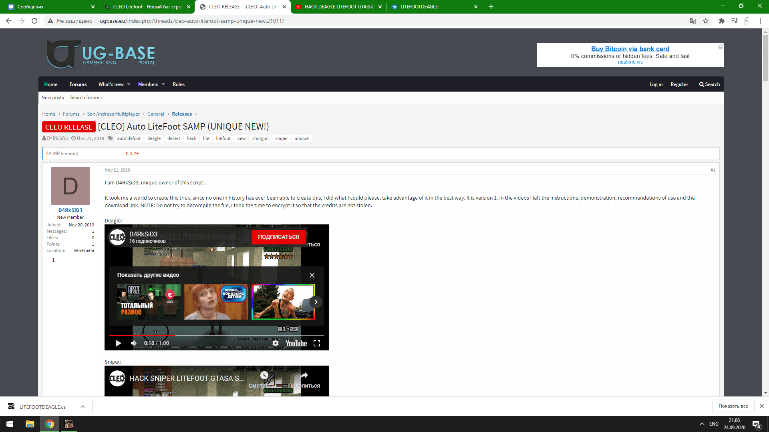This screenshot has width=769, height=432.
Task: Click Показать все downloads button
Action: 733,406
